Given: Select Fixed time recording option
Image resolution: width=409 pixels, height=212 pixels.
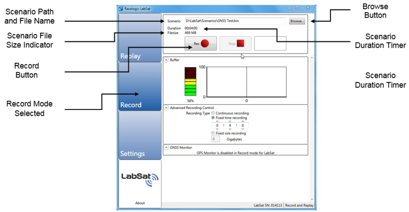Looking at the screenshot, I should pyautogui.click(x=213, y=118).
